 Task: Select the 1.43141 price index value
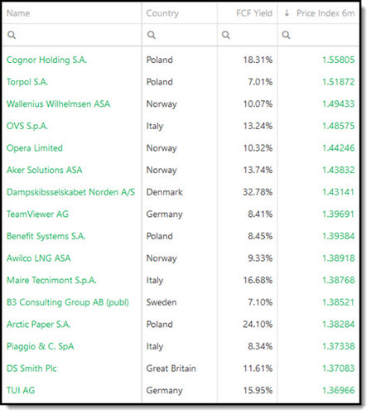click(x=339, y=192)
